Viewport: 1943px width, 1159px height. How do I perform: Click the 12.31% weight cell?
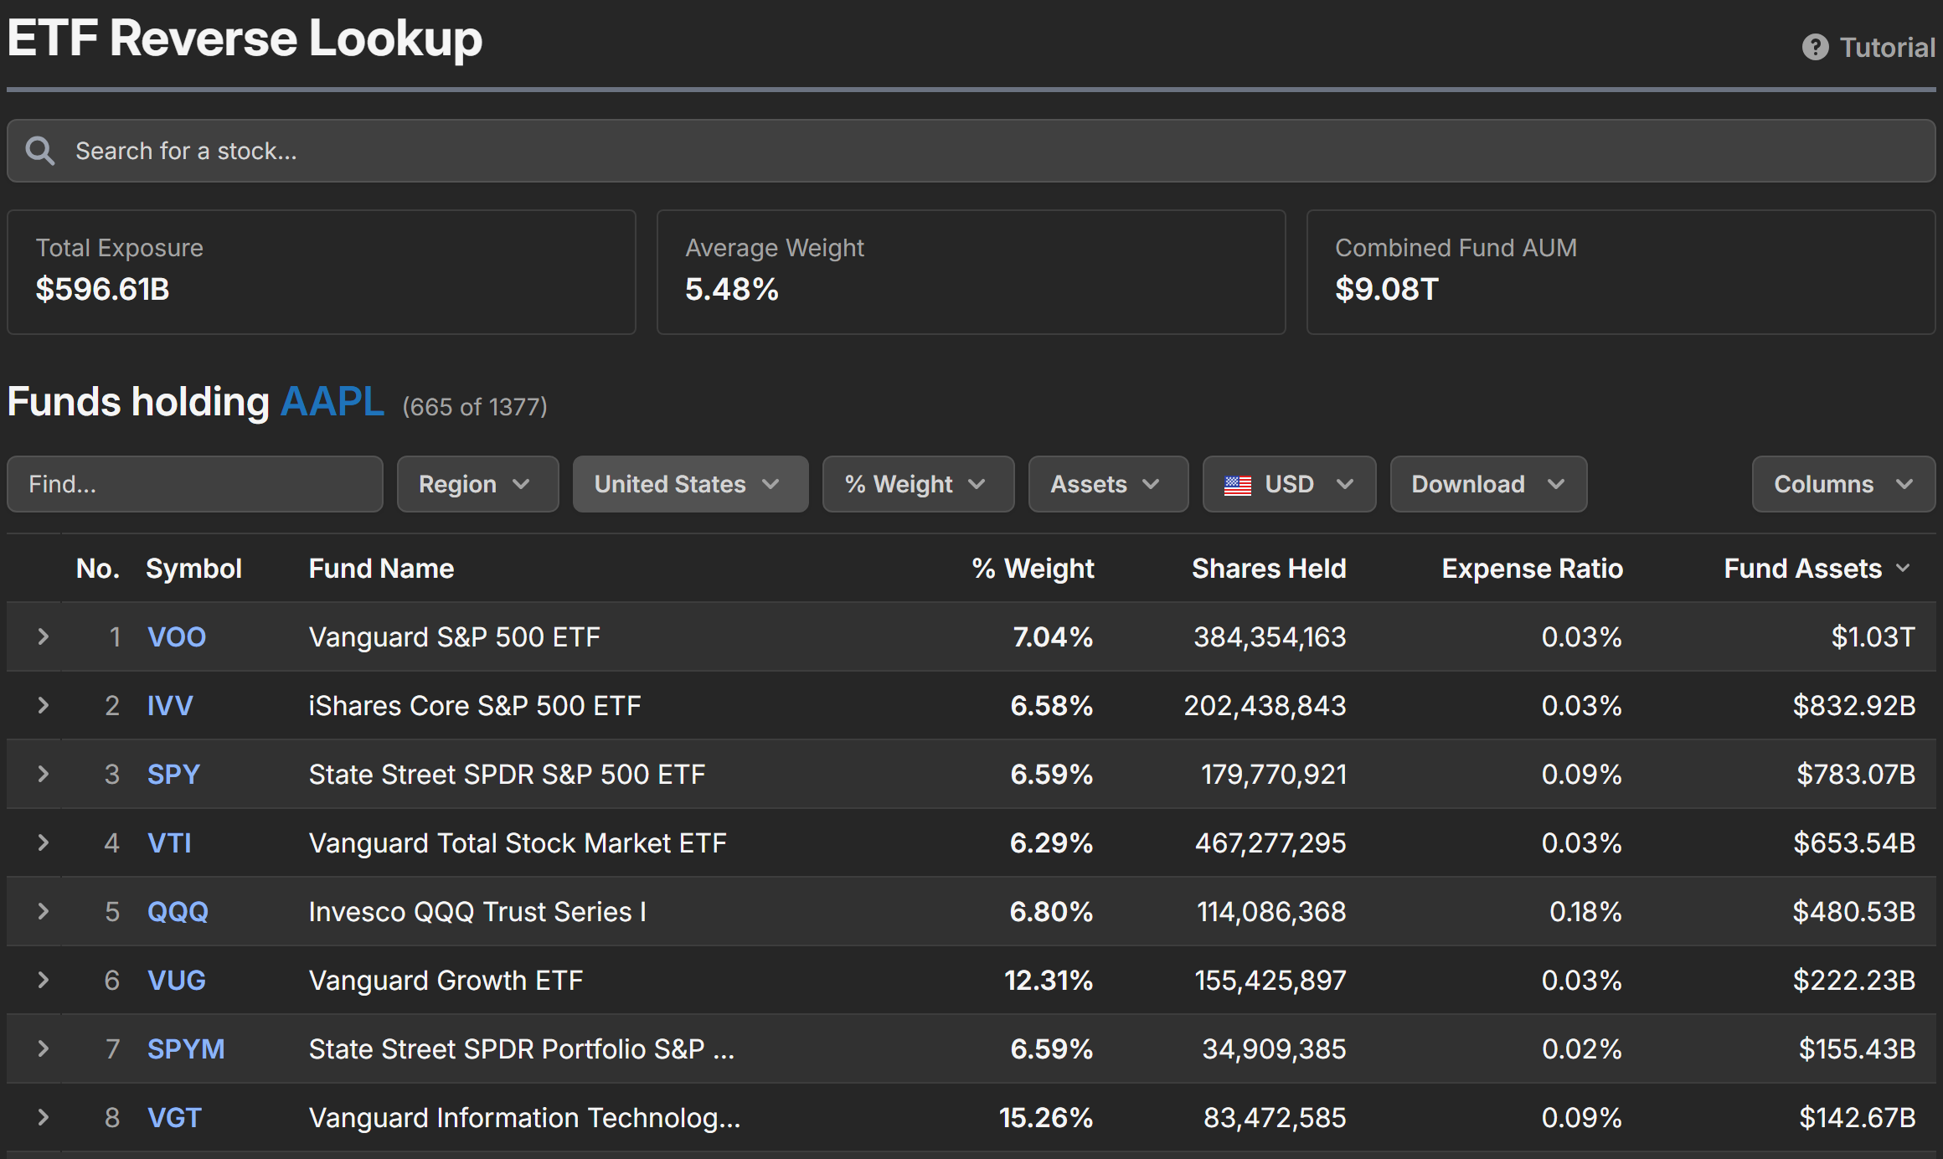[x=1049, y=981]
